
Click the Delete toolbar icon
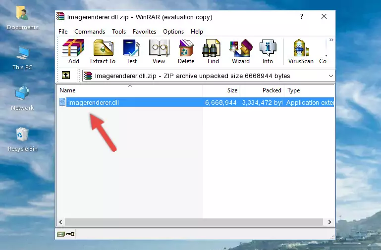[186, 51]
